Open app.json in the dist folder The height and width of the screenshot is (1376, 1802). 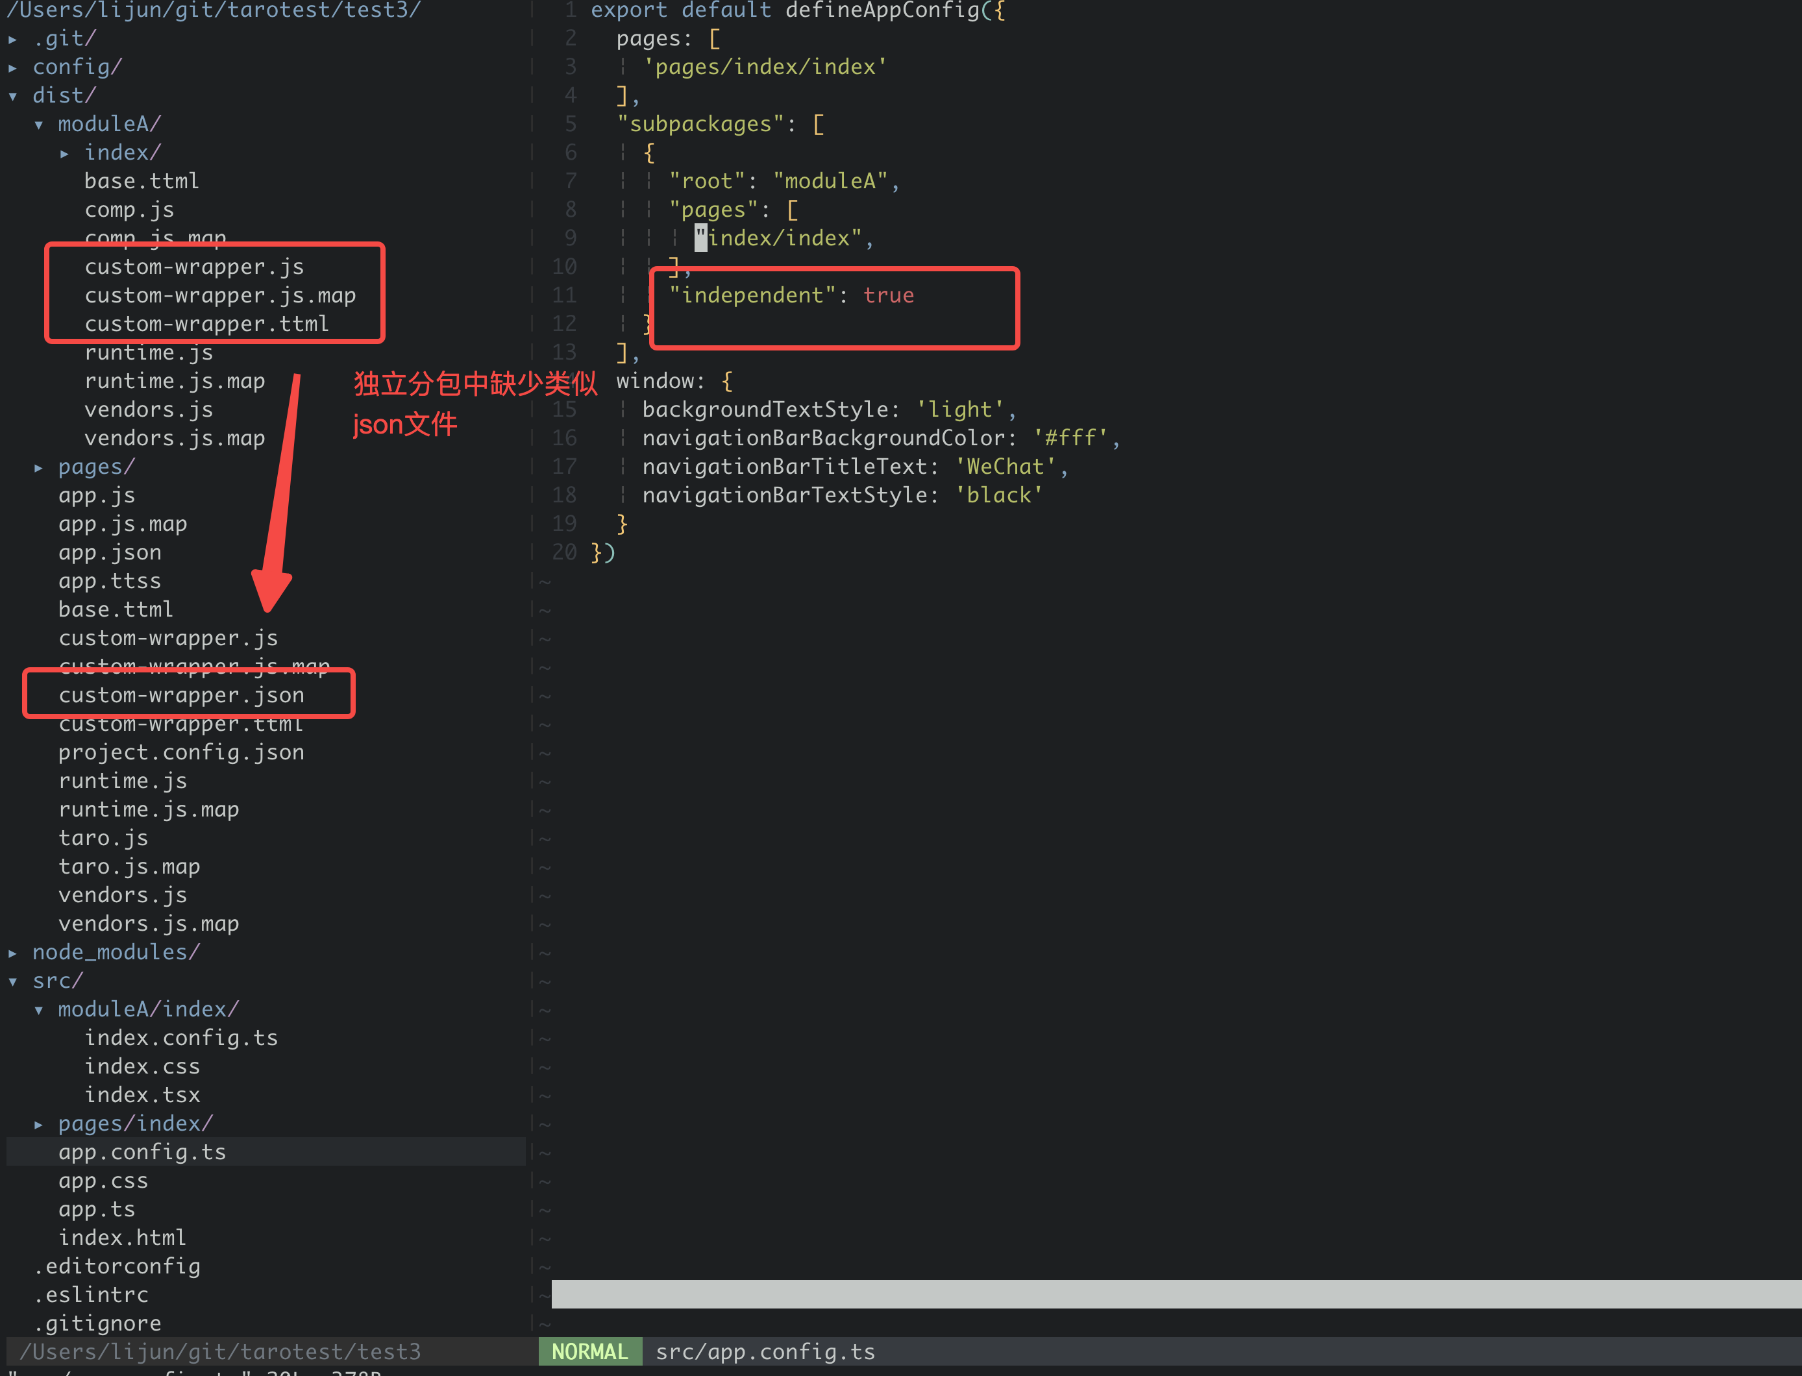click(x=110, y=552)
